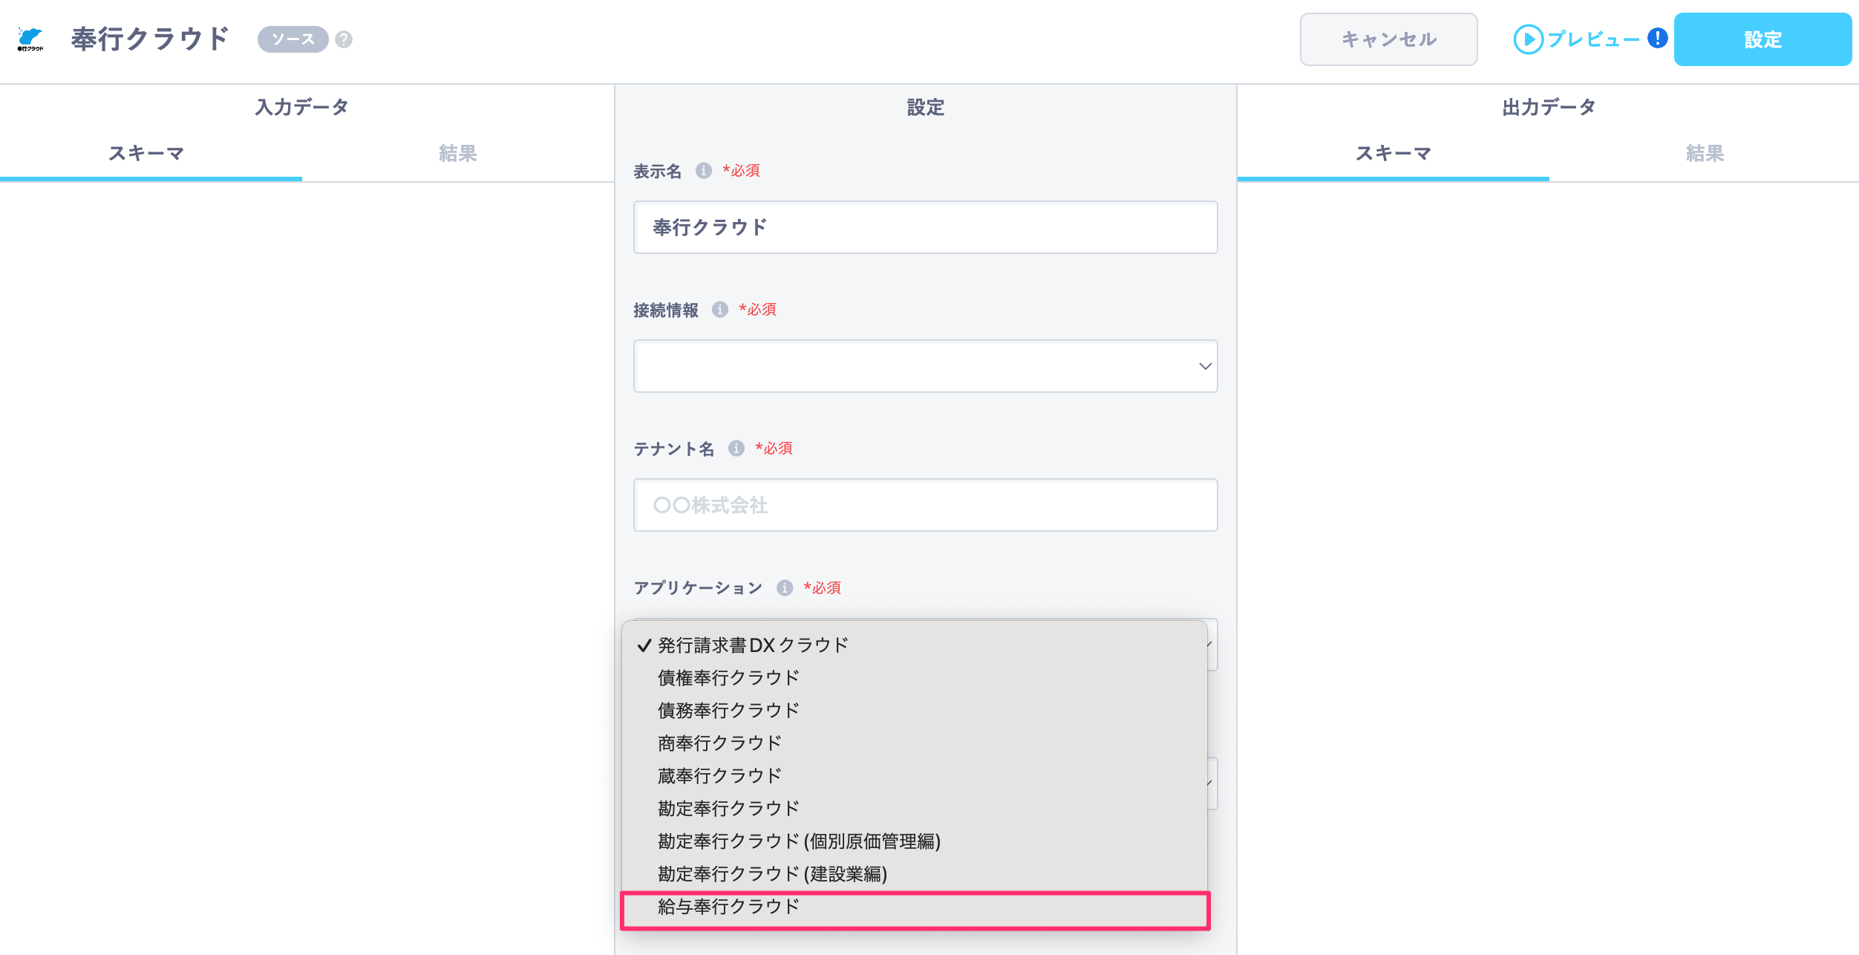Select 勘定奉行クラウド (建設業編) option
This screenshot has height=955, width=1859.
[x=915, y=874]
